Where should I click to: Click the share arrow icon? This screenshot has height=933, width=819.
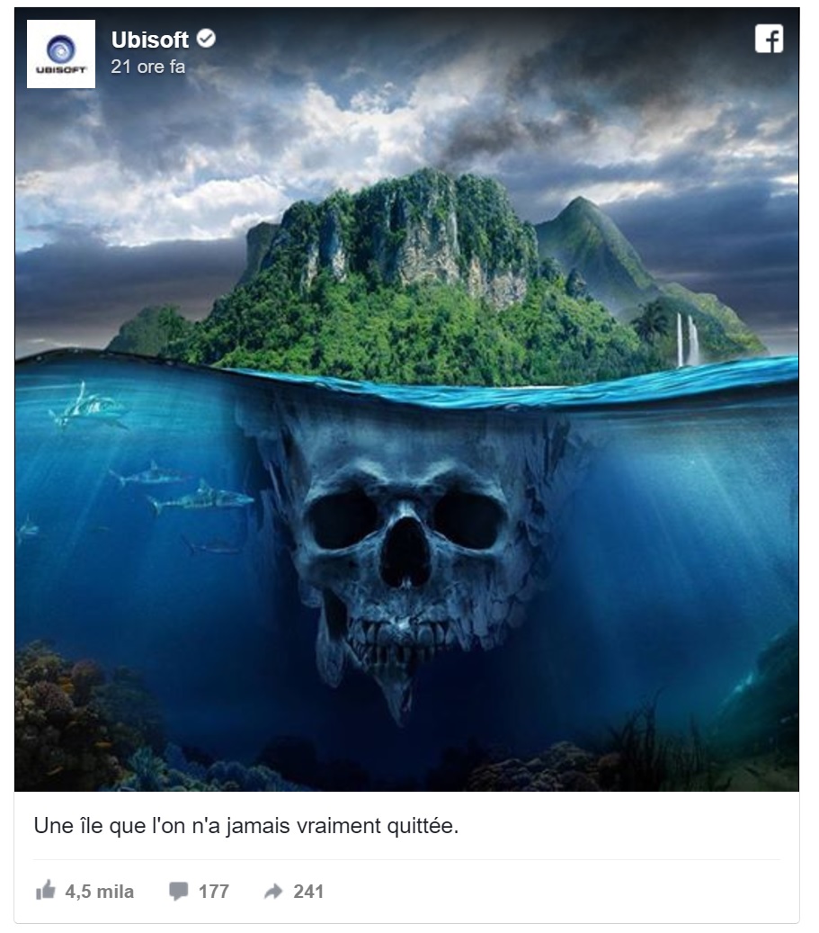(x=273, y=891)
